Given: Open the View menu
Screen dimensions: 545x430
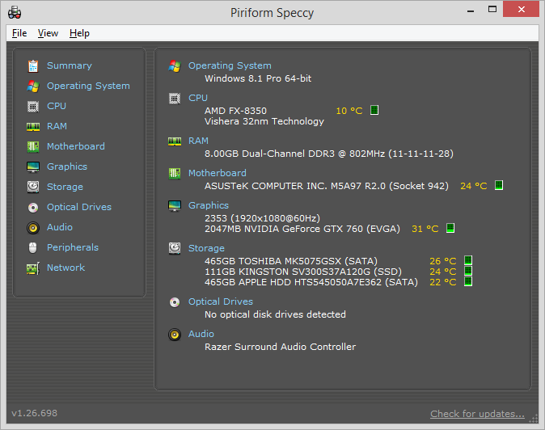Looking at the screenshot, I should (x=48, y=33).
